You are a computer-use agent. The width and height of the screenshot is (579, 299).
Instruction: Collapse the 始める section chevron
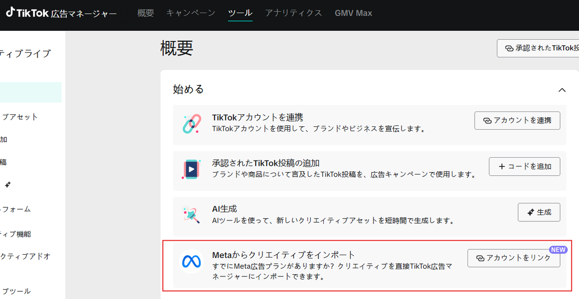coord(562,90)
